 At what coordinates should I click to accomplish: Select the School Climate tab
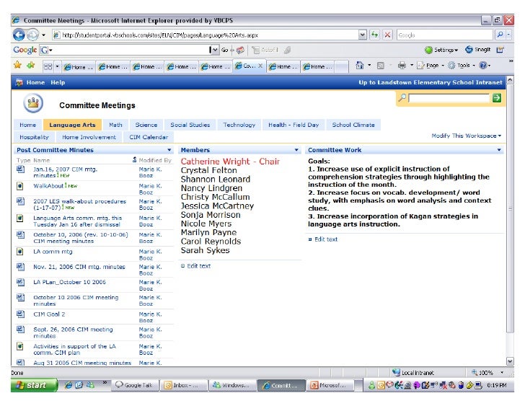[353, 125]
